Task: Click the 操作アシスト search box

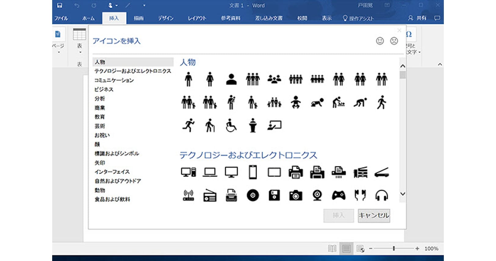Action: pyautogui.click(x=358, y=18)
